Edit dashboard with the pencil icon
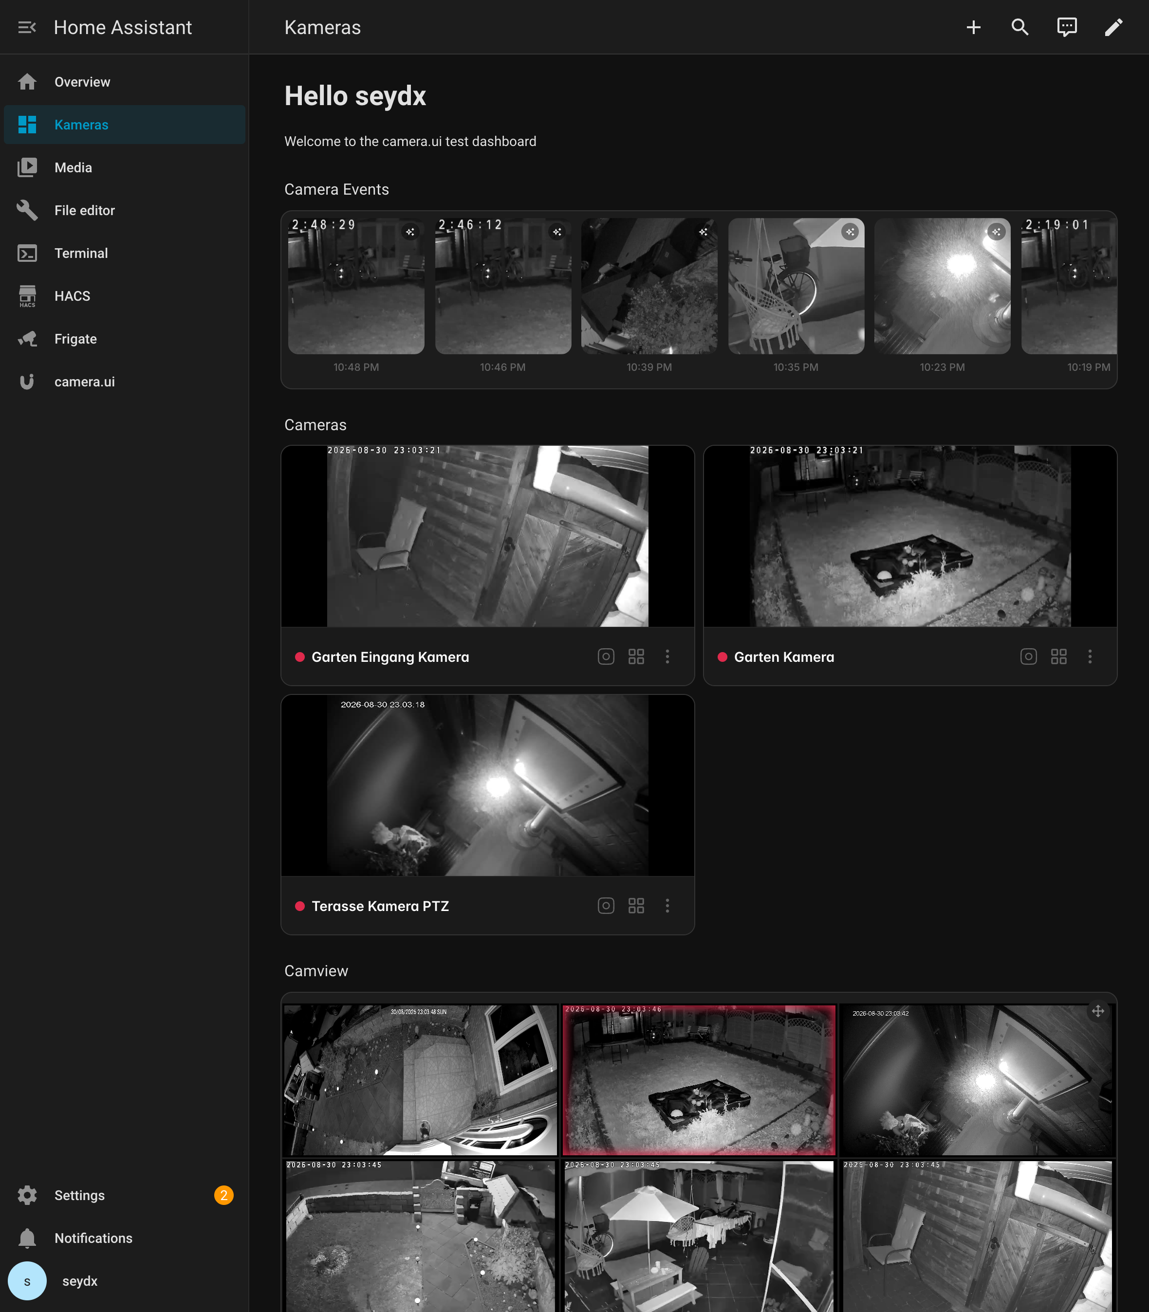1149x1312 pixels. 1114,27
